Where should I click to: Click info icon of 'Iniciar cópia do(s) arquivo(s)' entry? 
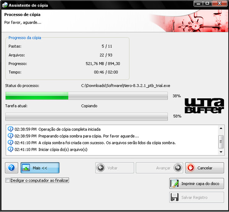click(x=11, y=149)
